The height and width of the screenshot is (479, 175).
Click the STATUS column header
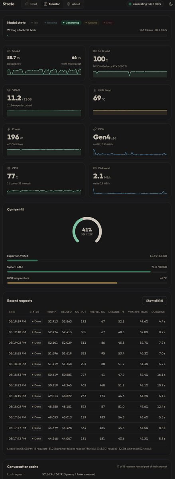pyautogui.click(x=34, y=312)
